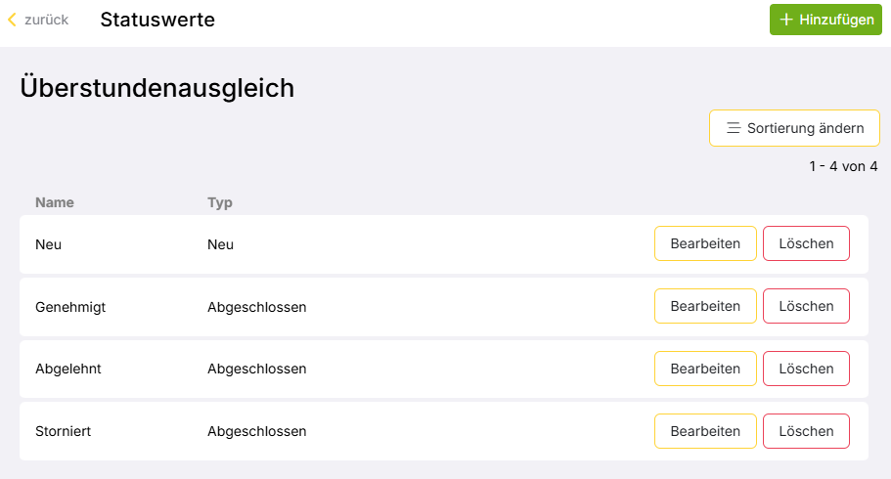Click the Typ column header
The image size is (891, 479).
click(x=219, y=203)
